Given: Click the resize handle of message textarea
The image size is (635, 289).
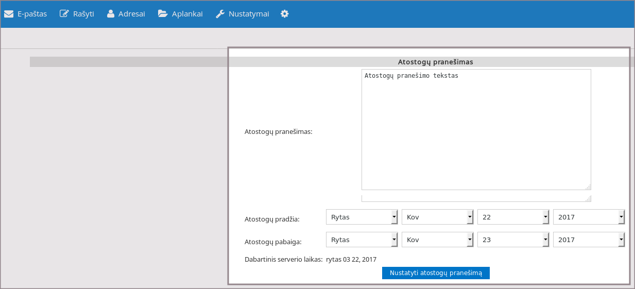Looking at the screenshot, I should coord(588,187).
